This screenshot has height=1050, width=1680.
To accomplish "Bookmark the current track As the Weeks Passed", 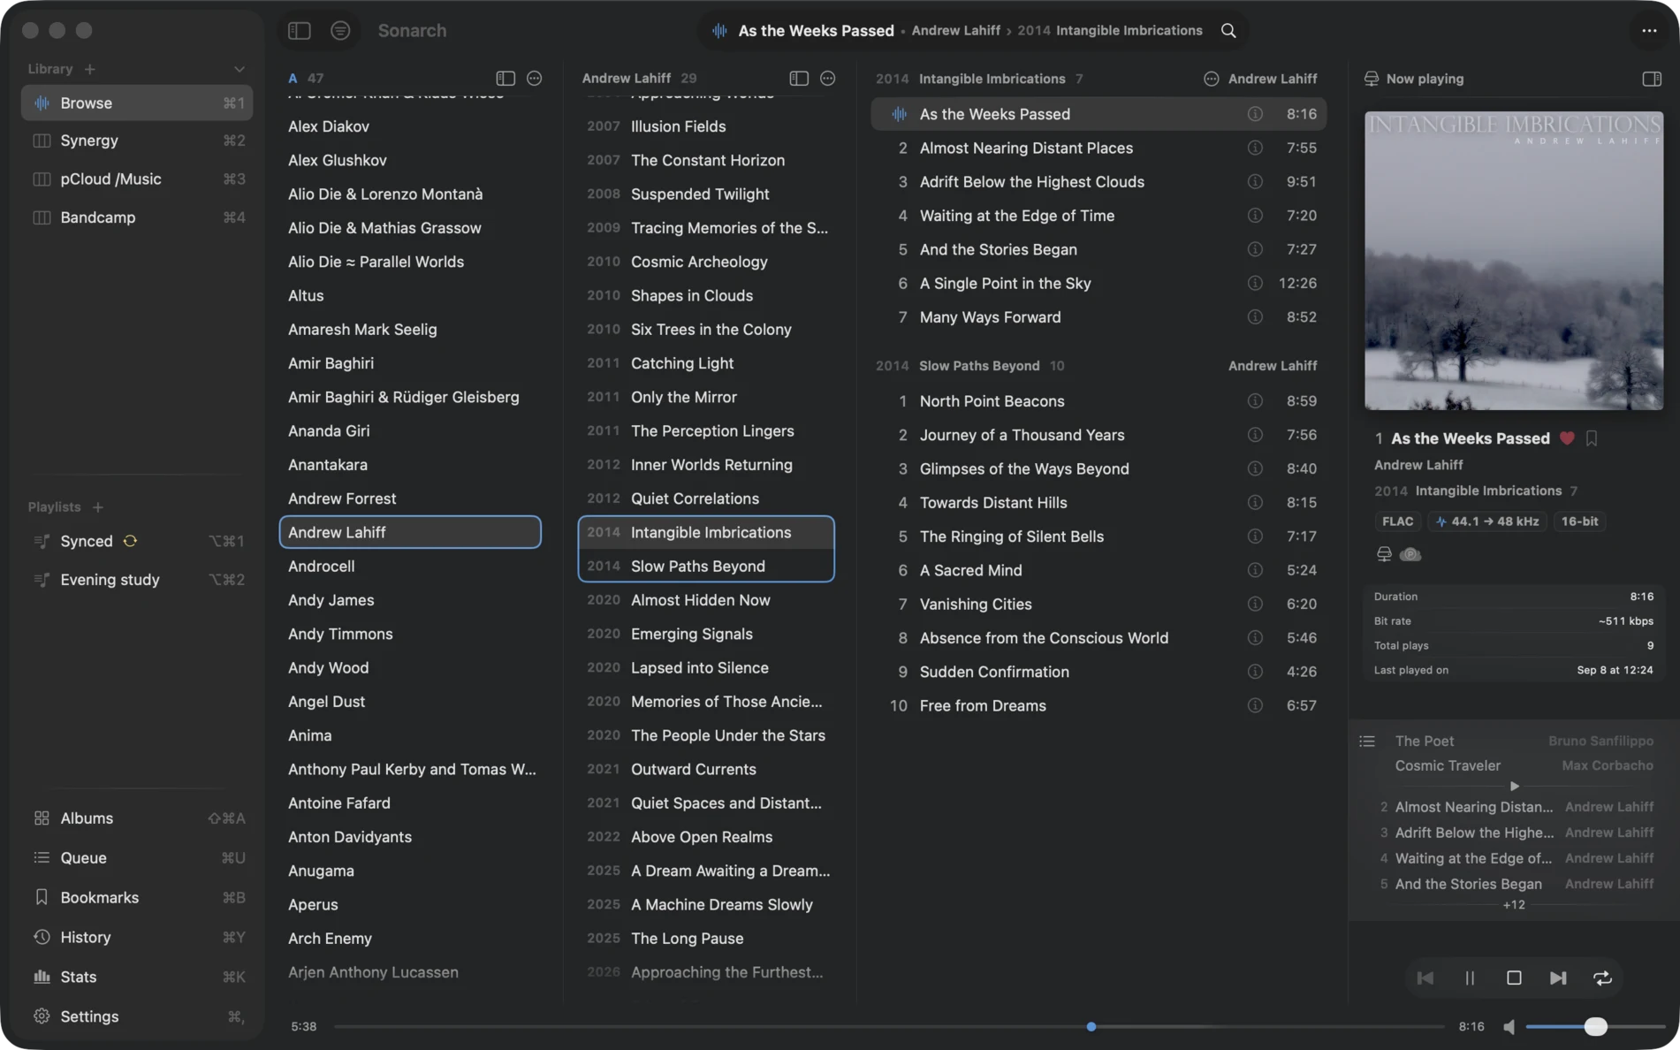I will (1592, 438).
